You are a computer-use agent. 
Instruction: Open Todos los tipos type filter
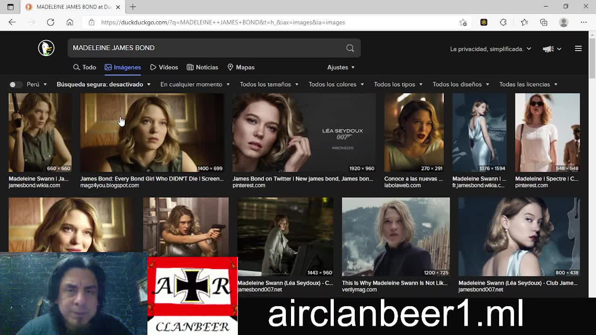pos(398,84)
